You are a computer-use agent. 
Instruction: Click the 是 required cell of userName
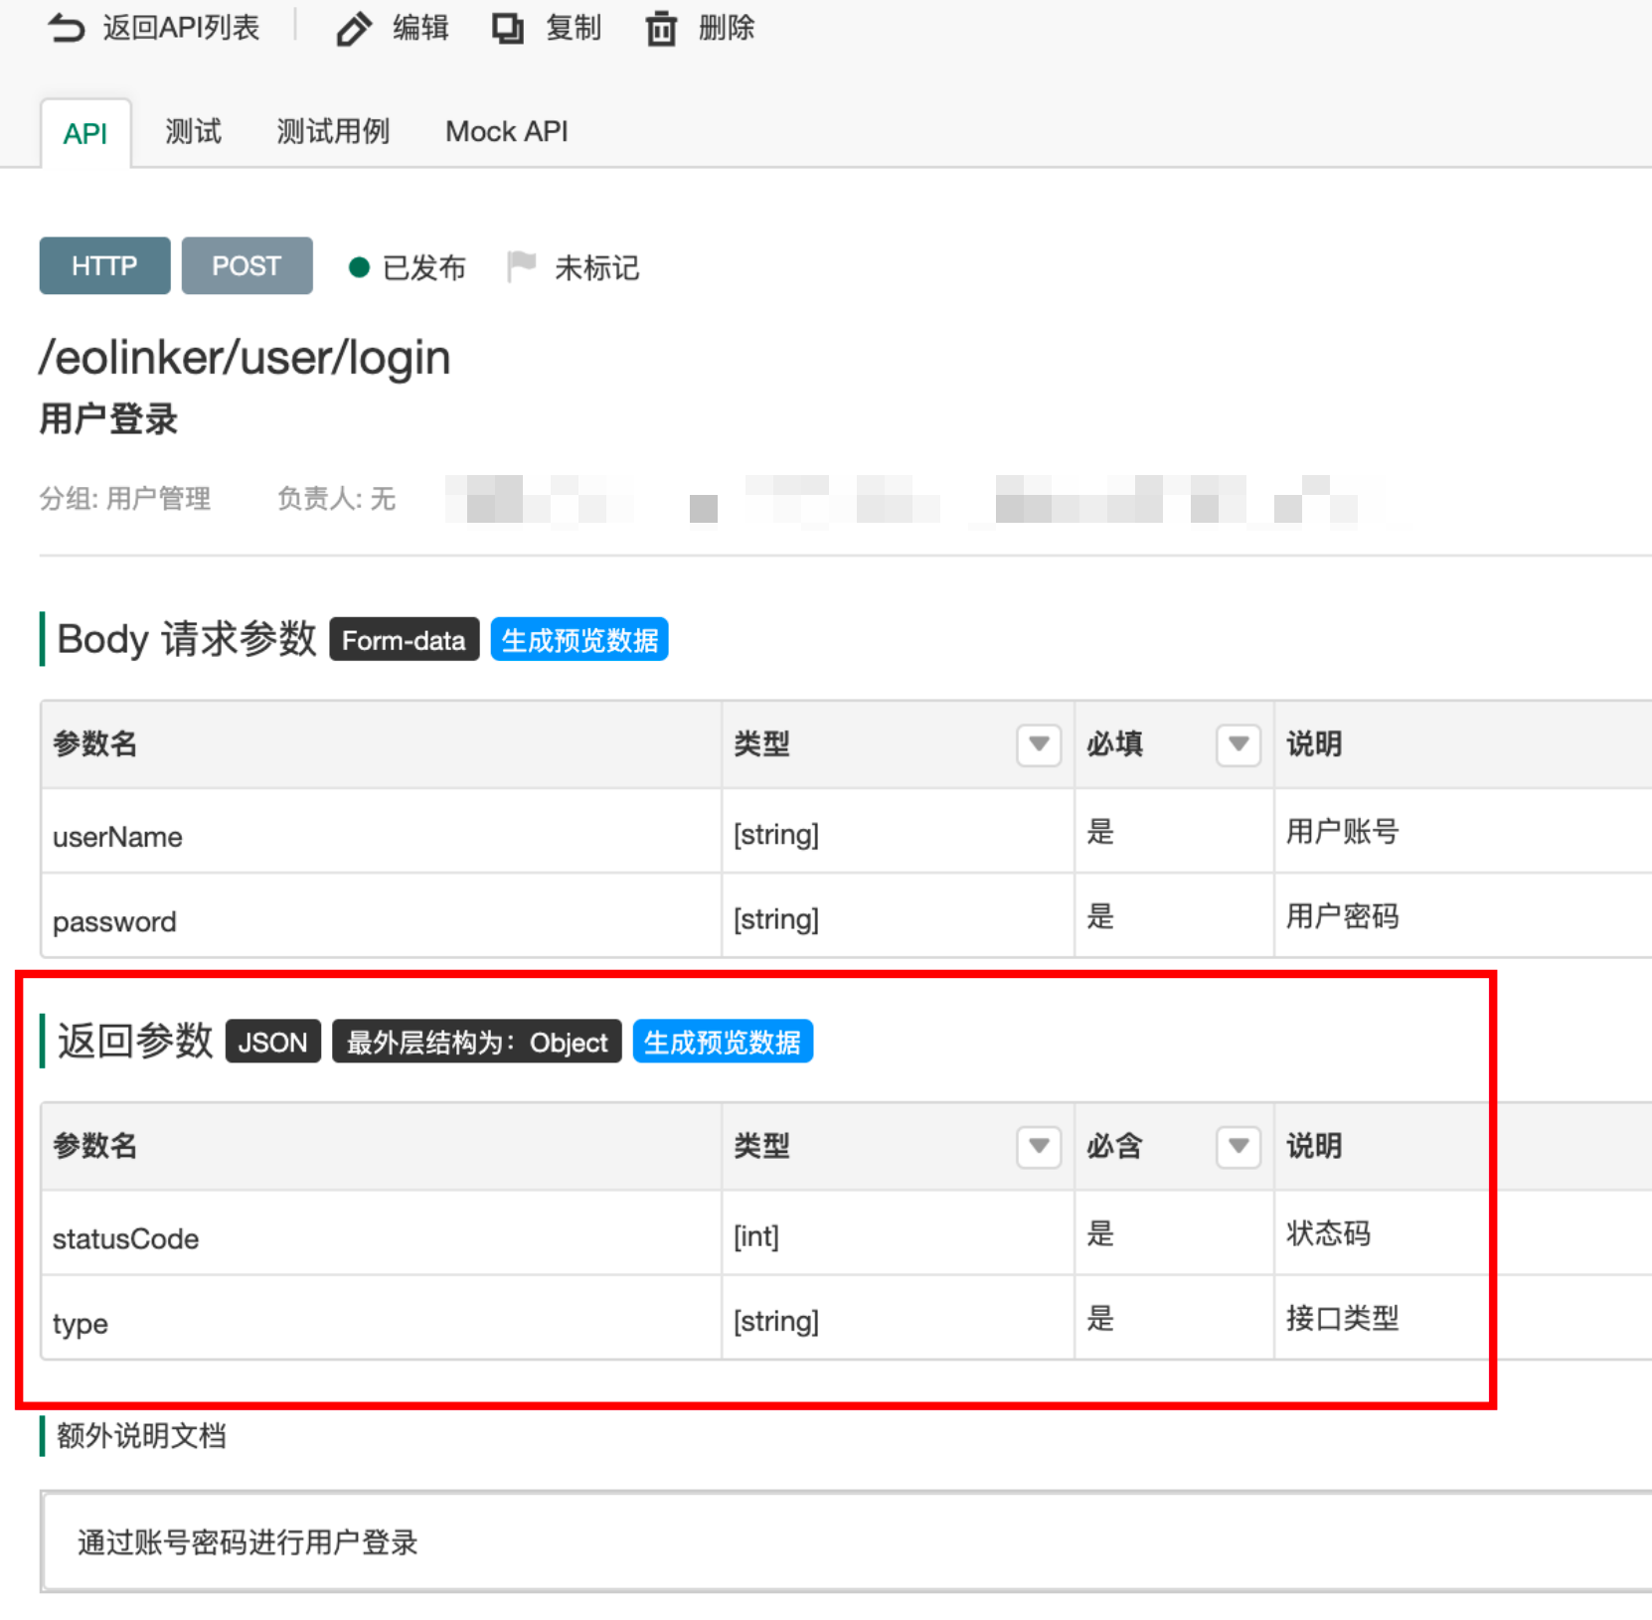(x=1174, y=833)
